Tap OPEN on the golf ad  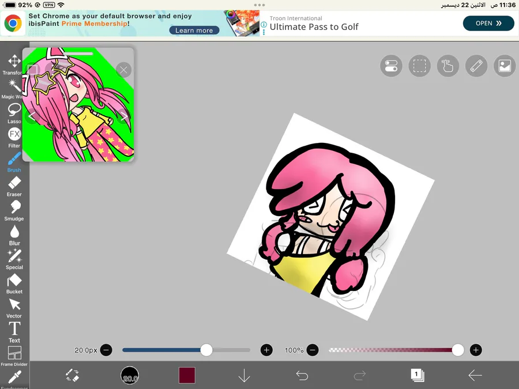(488, 23)
